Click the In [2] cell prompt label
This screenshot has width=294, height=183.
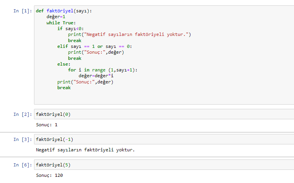tap(23, 114)
